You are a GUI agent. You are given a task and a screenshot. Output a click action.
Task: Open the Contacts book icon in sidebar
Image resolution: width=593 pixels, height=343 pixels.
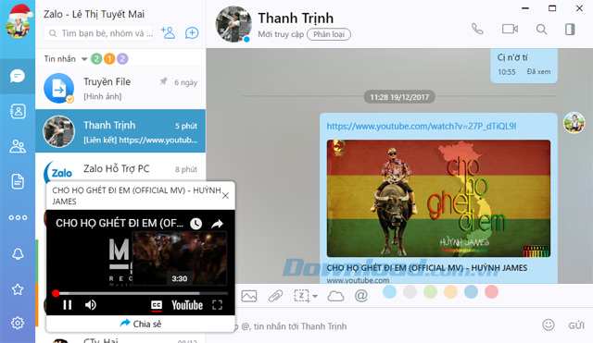pos(18,111)
